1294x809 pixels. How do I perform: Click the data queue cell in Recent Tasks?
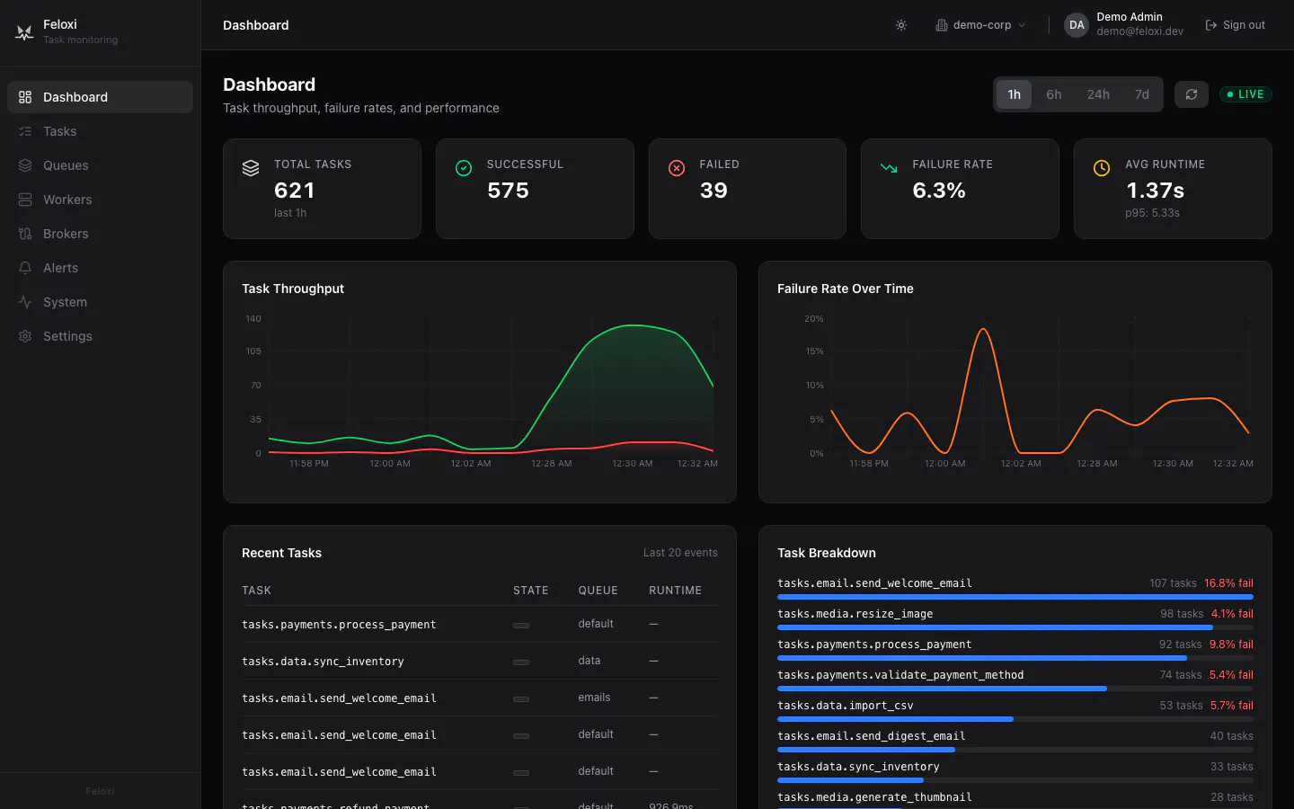coord(589,661)
